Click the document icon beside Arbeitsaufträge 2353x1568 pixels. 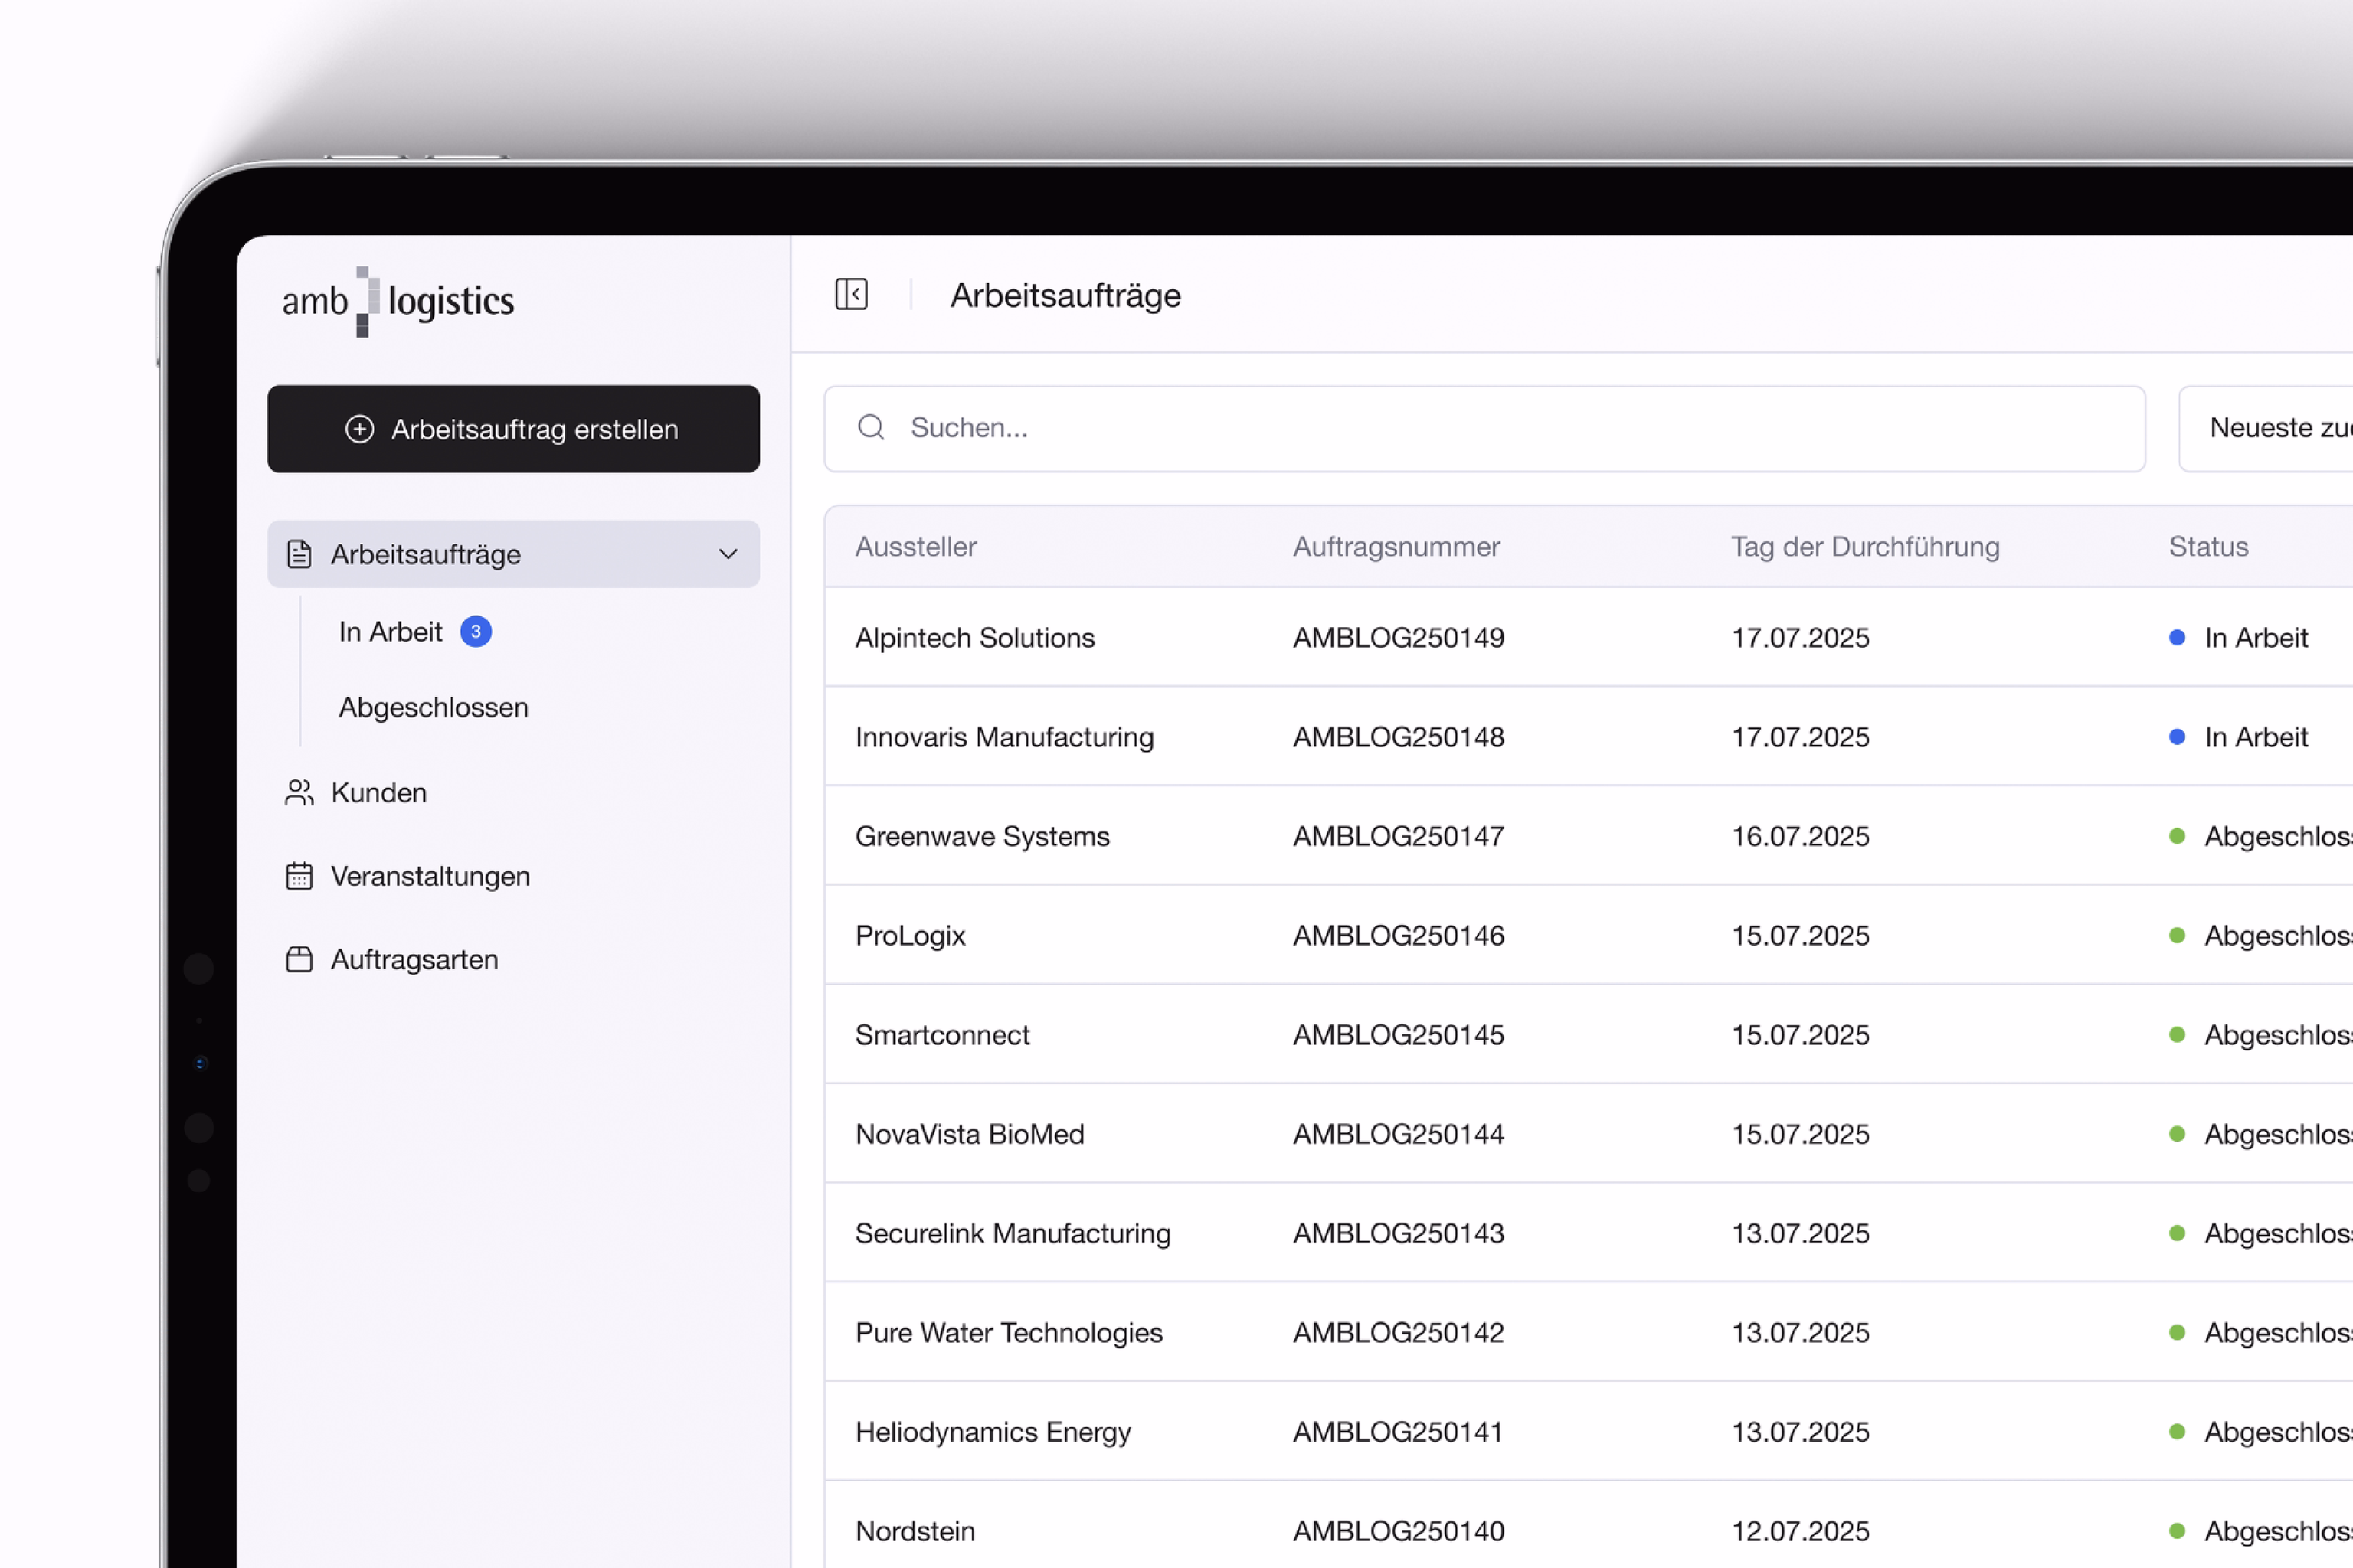(299, 554)
